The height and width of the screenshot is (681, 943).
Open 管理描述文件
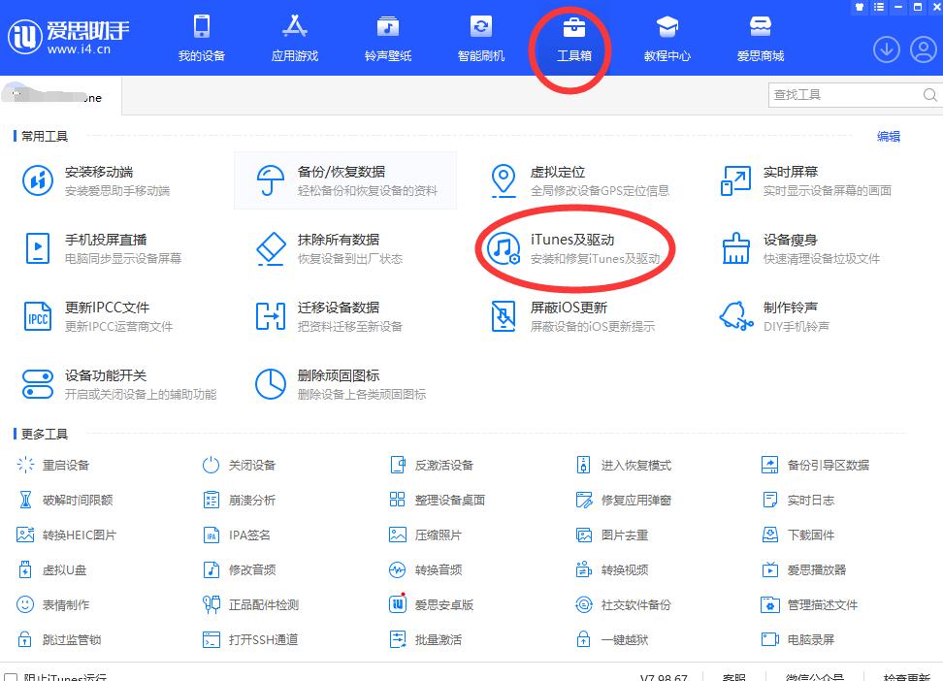tap(809, 604)
